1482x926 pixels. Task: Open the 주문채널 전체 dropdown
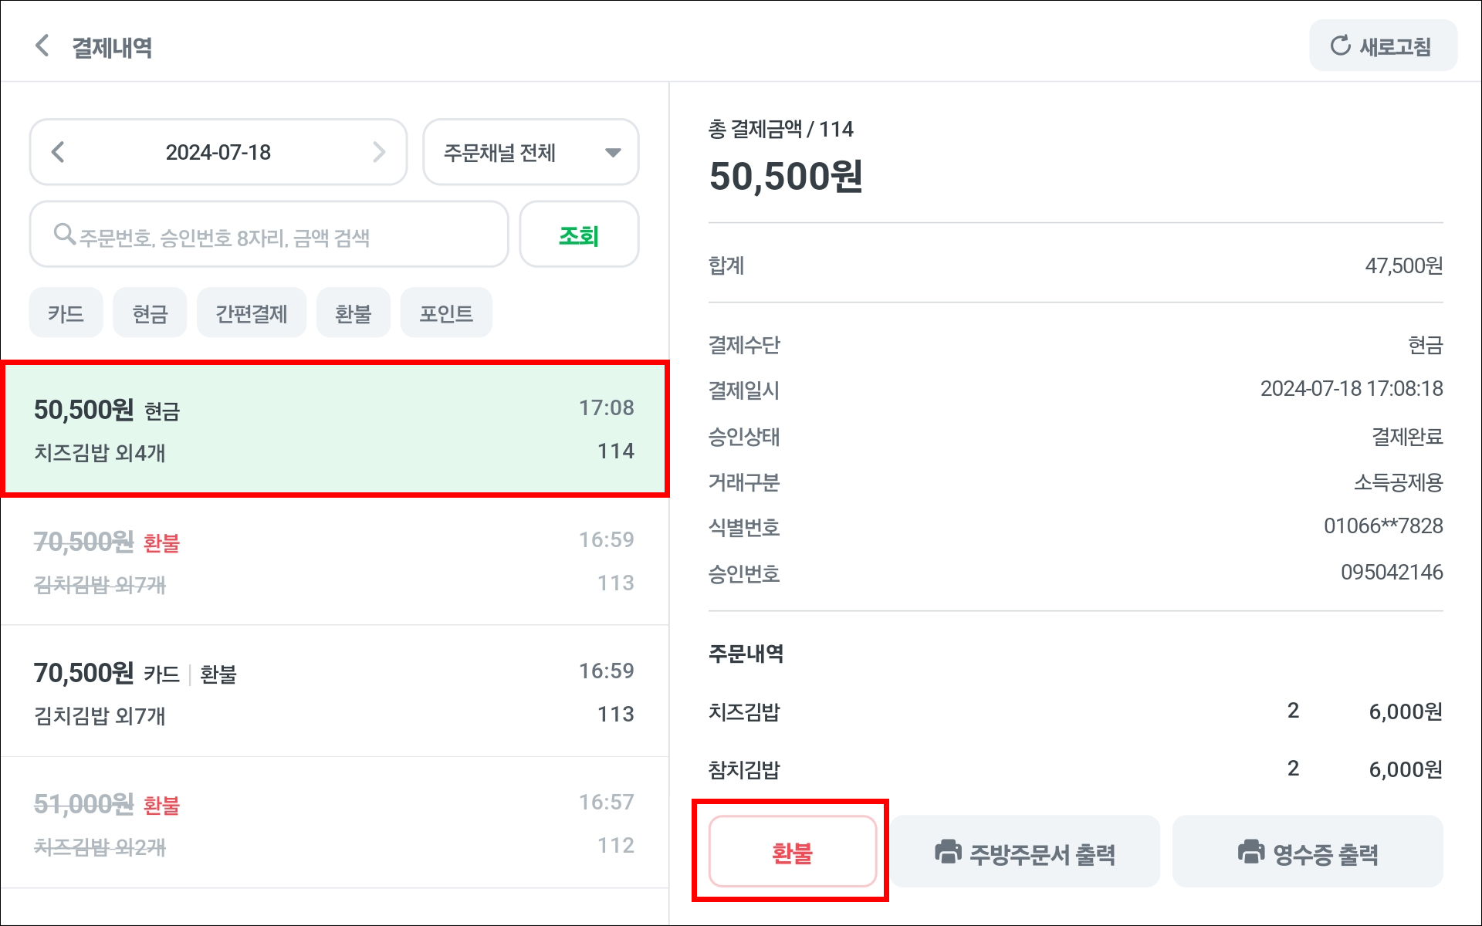pyautogui.click(x=531, y=152)
